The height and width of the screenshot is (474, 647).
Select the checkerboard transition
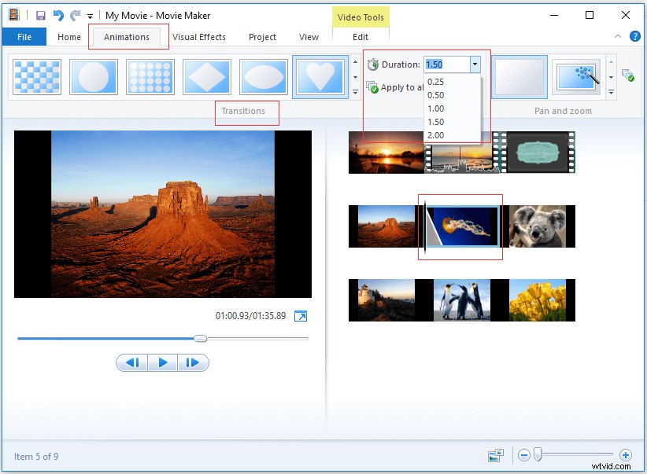35,76
